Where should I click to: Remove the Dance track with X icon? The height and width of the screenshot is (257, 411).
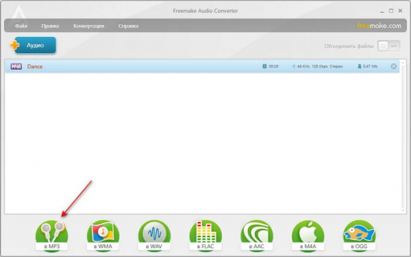[x=393, y=66]
